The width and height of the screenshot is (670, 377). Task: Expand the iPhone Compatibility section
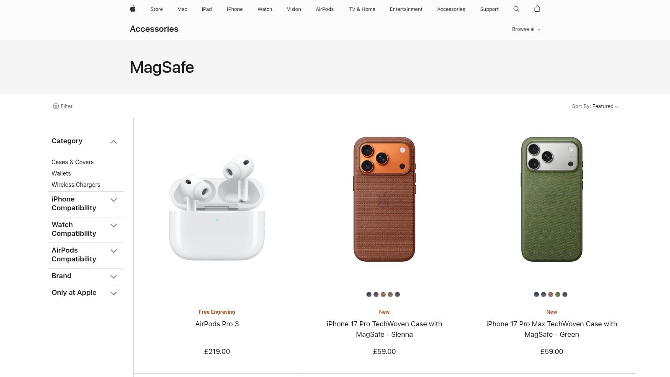click(x=113, y=200)
